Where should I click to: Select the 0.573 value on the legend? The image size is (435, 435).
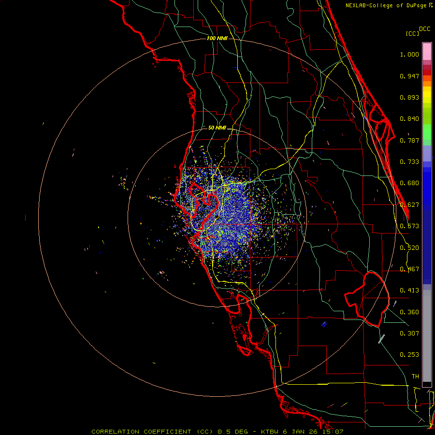(409, 226)
